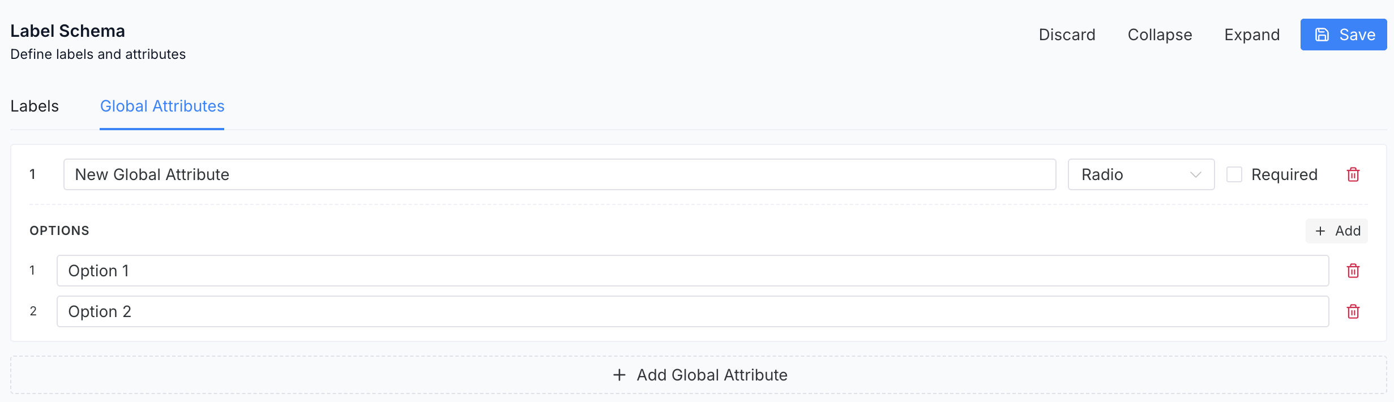Viewport: 1394px width, 402px height.
Task: Expand all attributes with Expand
Action: tap(1252, 34)
